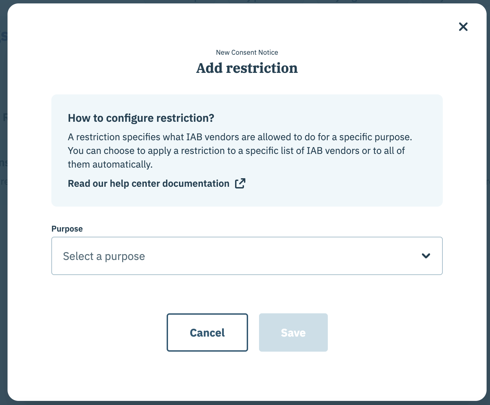Click the "New Consent Notice" subtitle text
This screenshot has height=405, width=490.
[x=247, y=52]
